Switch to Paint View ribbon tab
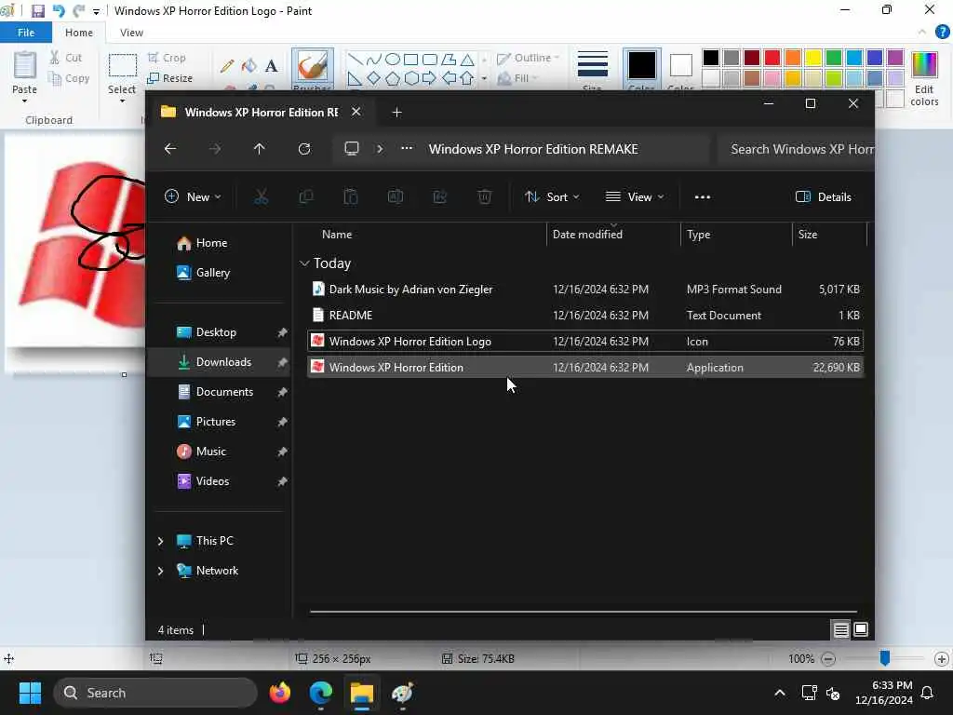The image size is (953, 715). (131, 33)
